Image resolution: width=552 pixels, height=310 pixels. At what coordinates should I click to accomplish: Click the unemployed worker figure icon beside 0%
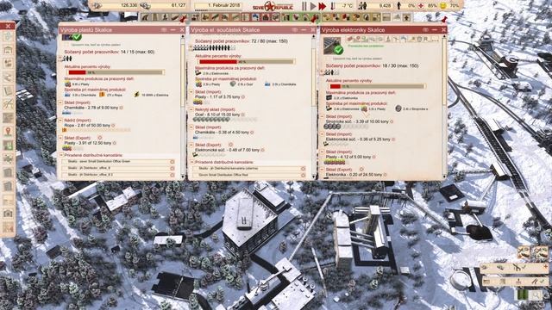(398, 6)
